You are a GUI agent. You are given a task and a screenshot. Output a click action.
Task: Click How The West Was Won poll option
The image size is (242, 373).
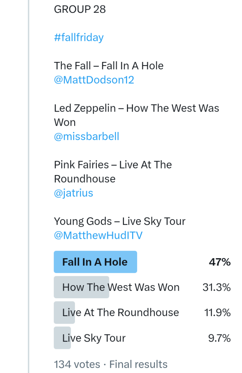(x=121, y=287)
